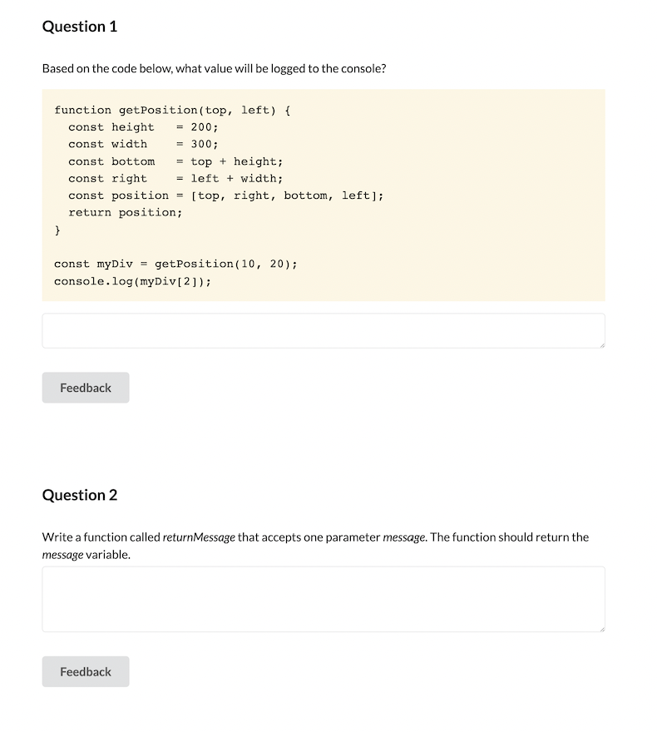Click the Feedback button under Question 2
Screen dimensions: 657x732
click(x=85, y=671)
